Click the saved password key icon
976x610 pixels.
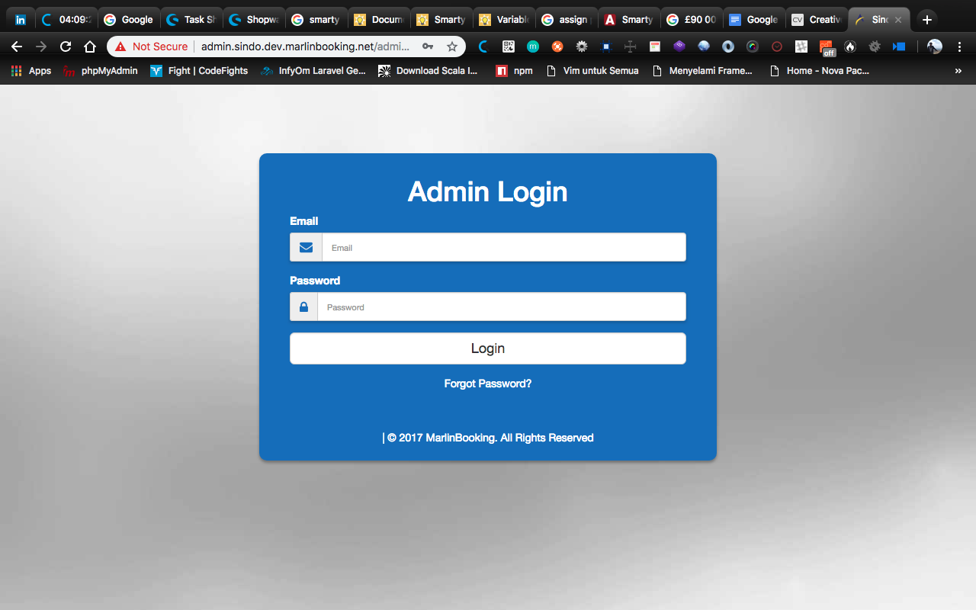click(428, 47)
